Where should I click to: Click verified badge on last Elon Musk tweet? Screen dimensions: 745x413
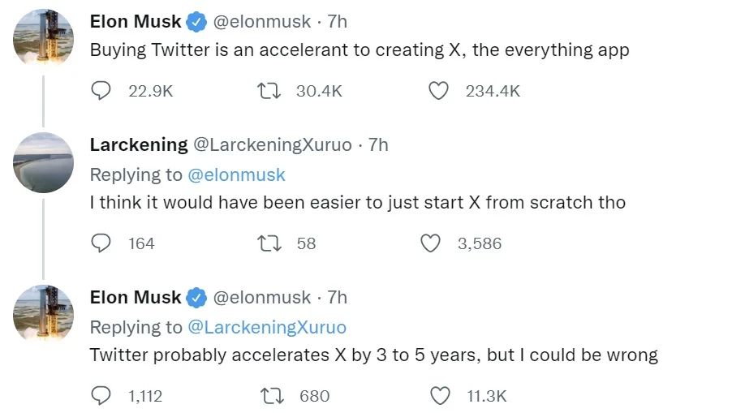pos(196,298)
